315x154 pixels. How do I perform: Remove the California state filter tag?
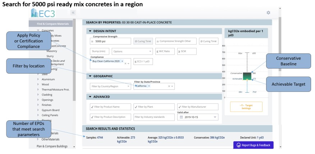[x=149, y=86]
